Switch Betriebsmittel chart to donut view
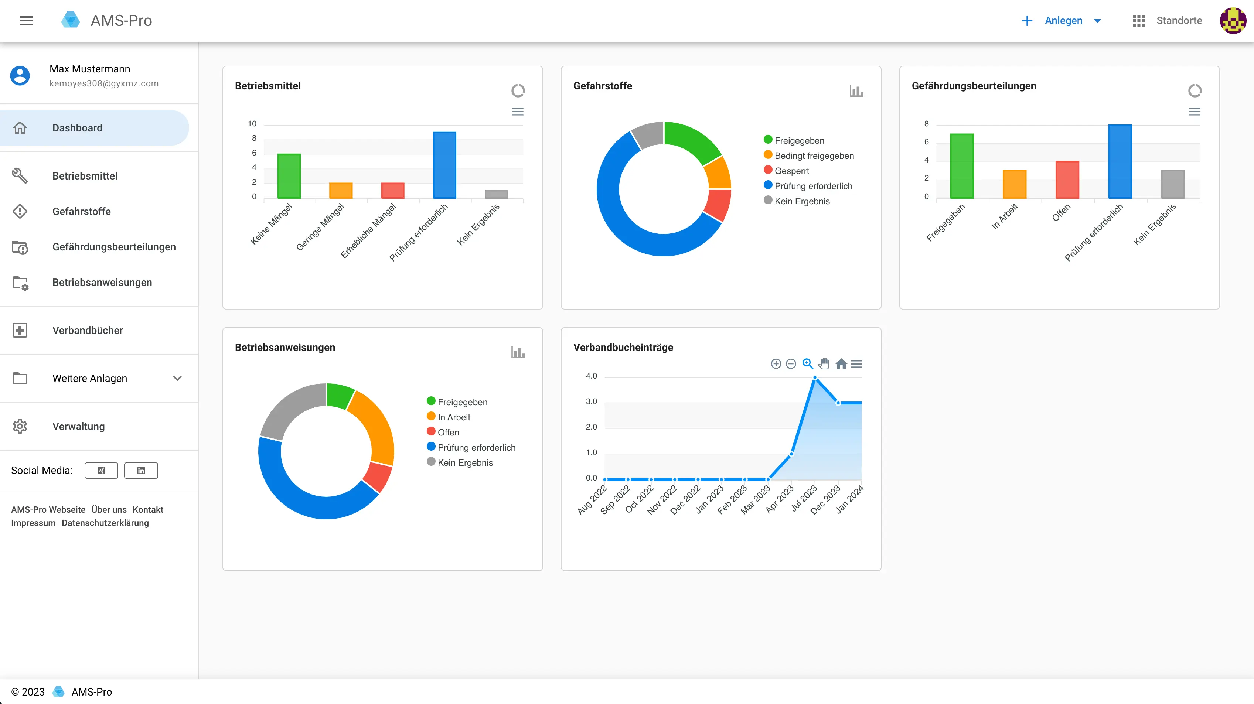The width and height of the screenshot is (1254, 704). click(518, 90)
